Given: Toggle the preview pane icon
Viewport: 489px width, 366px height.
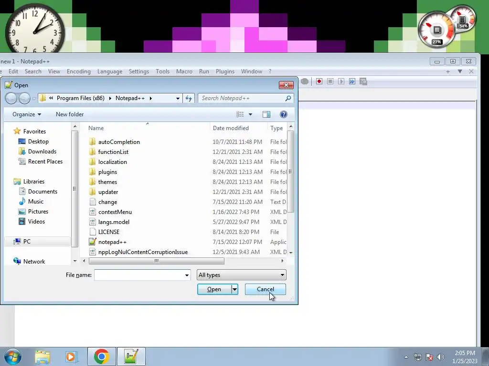Looking at the screenshot, I should (266, 114).
